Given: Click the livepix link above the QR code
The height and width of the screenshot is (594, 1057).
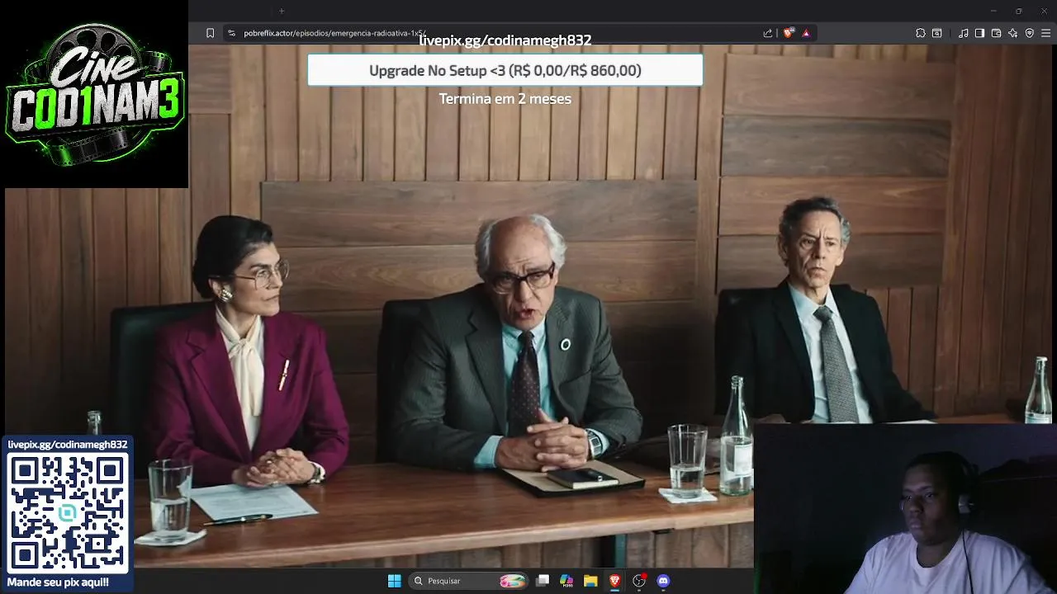Looking at the screenshot, I should click(x=68, y=445).
